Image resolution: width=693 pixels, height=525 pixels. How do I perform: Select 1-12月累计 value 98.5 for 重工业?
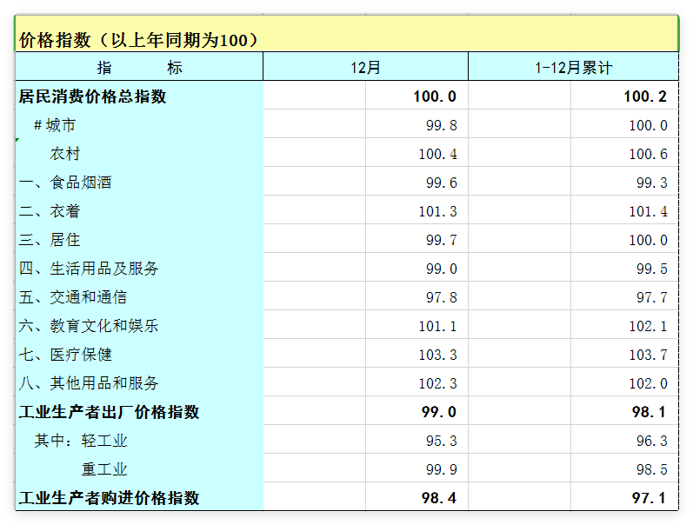click(651, 469)
